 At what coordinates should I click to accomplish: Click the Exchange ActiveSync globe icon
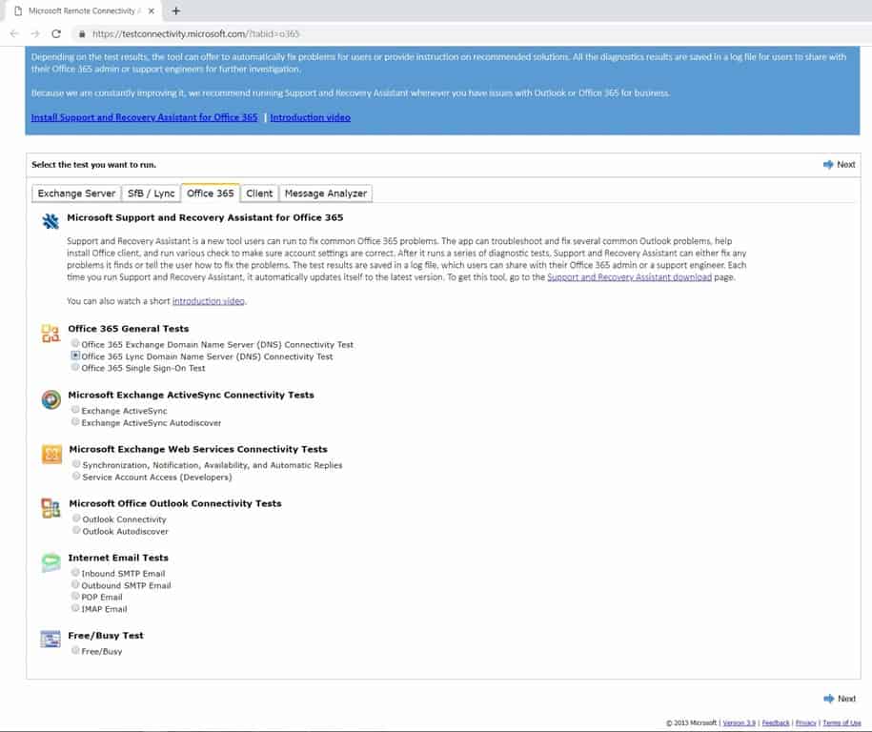pos(52,399)
